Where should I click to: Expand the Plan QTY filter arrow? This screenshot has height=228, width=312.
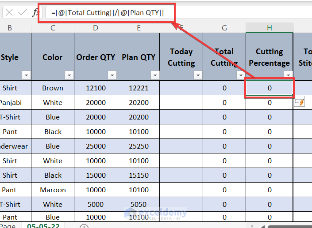pyautogui.click(x=154, y=75)
